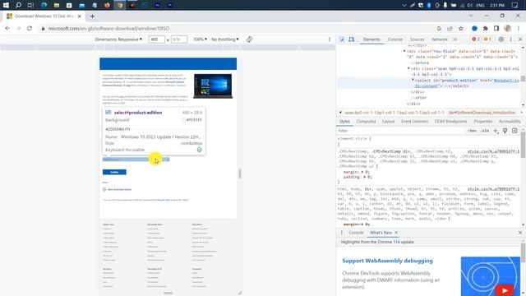Click the laptop Windows 10 image
The width and height of the screenshot is (526, 296).
213,86
